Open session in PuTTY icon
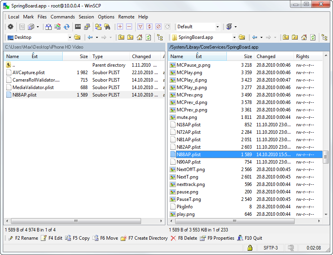Image resolution: width=333 pixels, height=255 pixels. coord(87,27)
